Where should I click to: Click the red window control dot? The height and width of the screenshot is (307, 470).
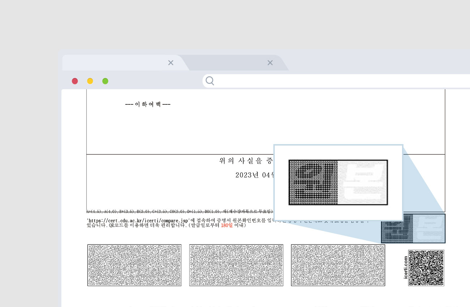click(x=75, y=81)
